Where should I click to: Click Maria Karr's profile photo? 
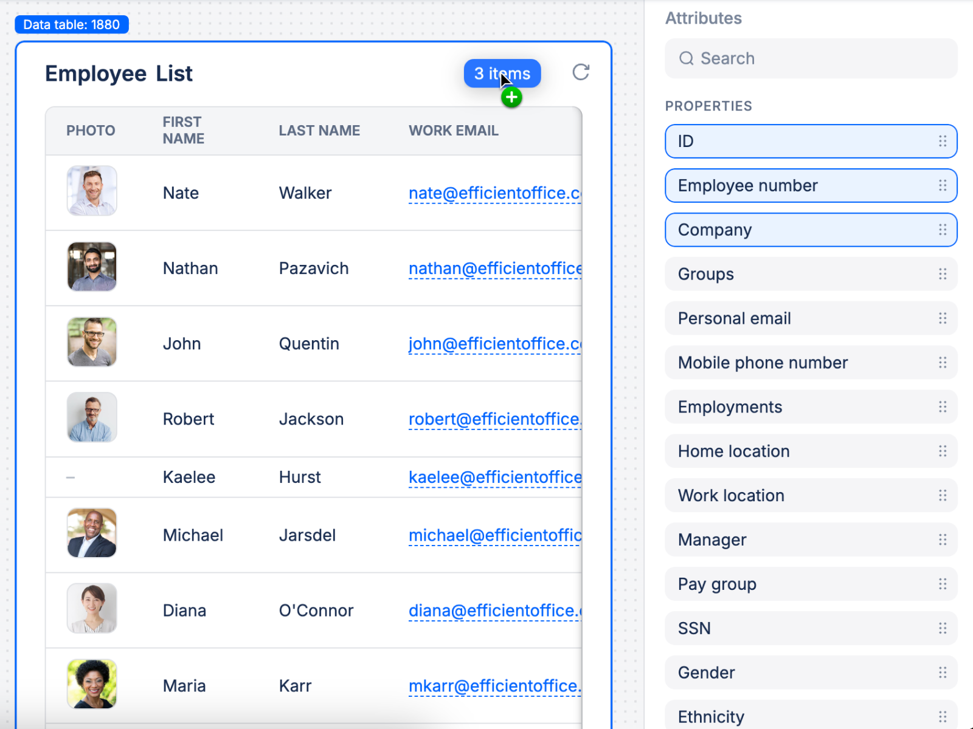(92, 684)
